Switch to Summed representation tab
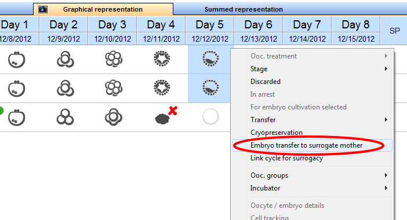Image resolution: width=407 pixels, height=220 pixels. [244, 9]
